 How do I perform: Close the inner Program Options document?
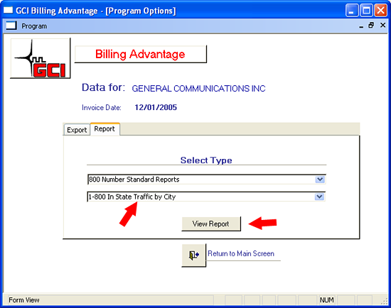tap(382, 25)
